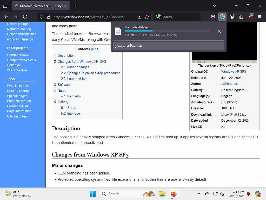The height and width of the screenshot is (200, 266).
Task: Open Computernewb Wiki sidebar link
Action: [x=21, y=60]
